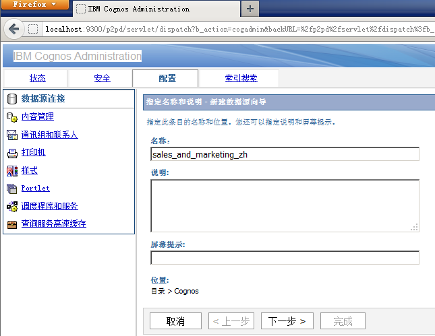
Task: Click the data source connections cylinder icon
Action: click(x=12, y=99)
